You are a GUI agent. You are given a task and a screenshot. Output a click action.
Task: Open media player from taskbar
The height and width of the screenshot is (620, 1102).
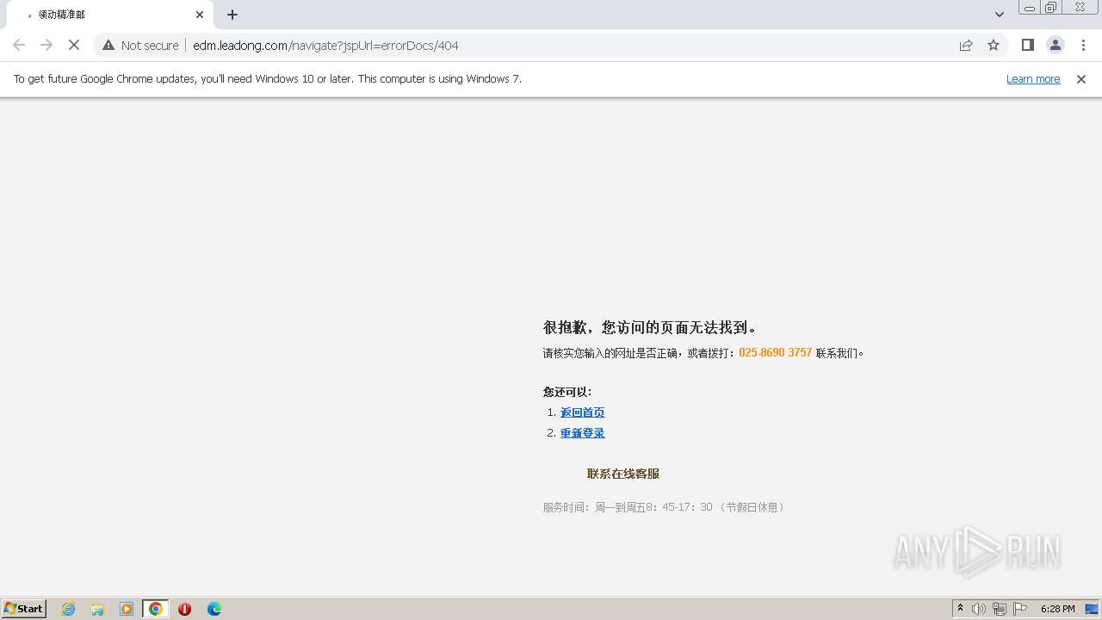pos(127,609)
